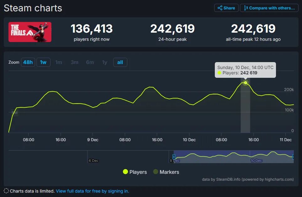Select the 3m zoom range
Viewport: 302px width, 197px height.
click(74, 62)
